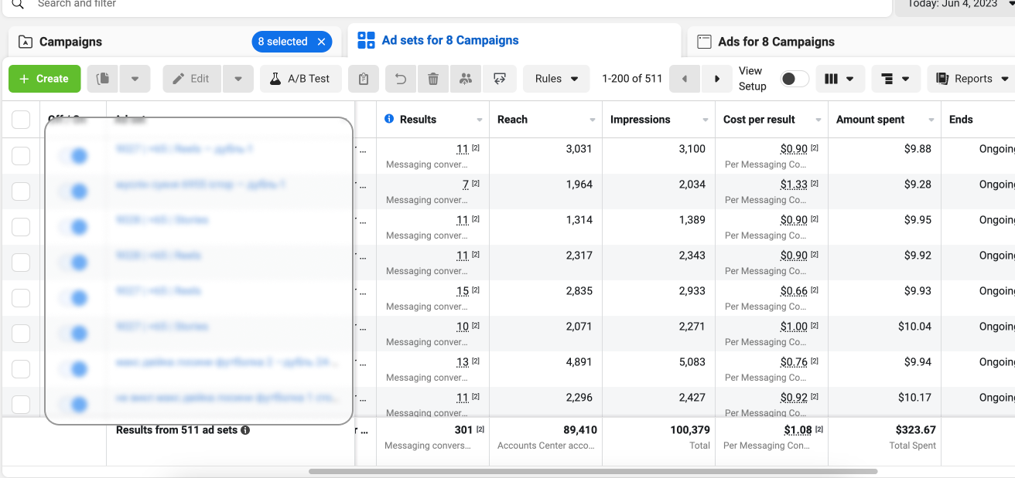The height and width of the screenshot is (478, 1015).
Task: Click the undo arrow icon
Action: [401, 79]
